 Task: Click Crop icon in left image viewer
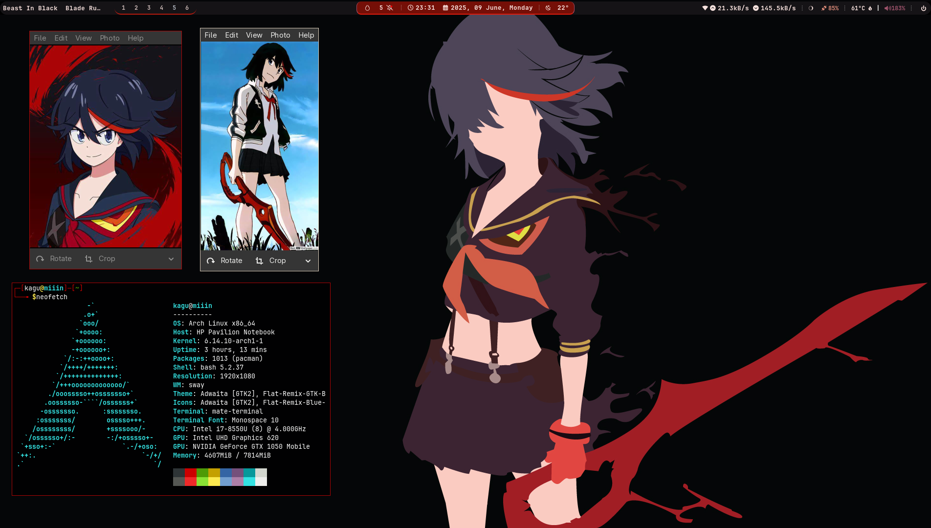[89, 259]
